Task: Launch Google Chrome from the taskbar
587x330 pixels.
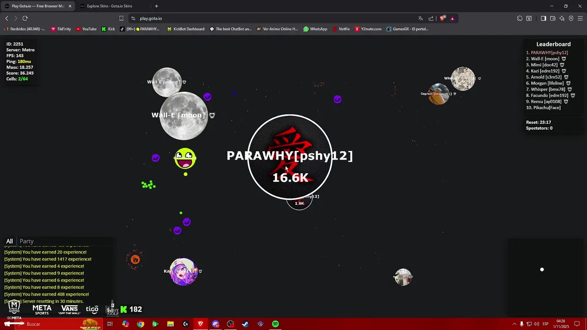Action: tap(140, 324)
